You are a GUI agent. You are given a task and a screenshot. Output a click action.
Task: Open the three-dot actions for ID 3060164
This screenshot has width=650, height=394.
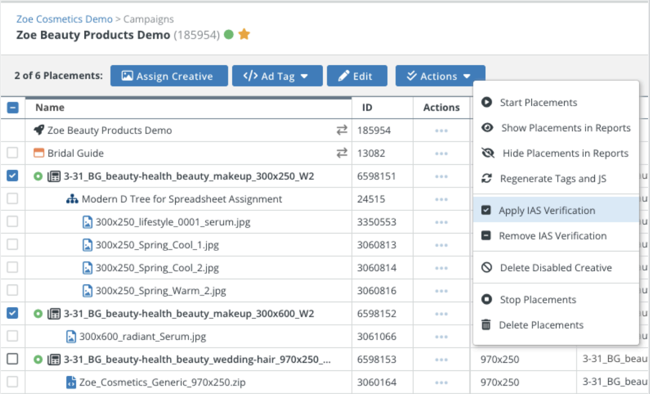[x=441, y=383]
